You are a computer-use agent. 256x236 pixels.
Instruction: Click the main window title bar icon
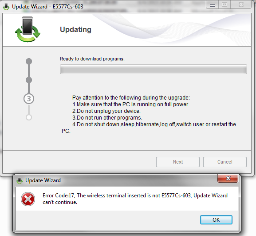6,7
